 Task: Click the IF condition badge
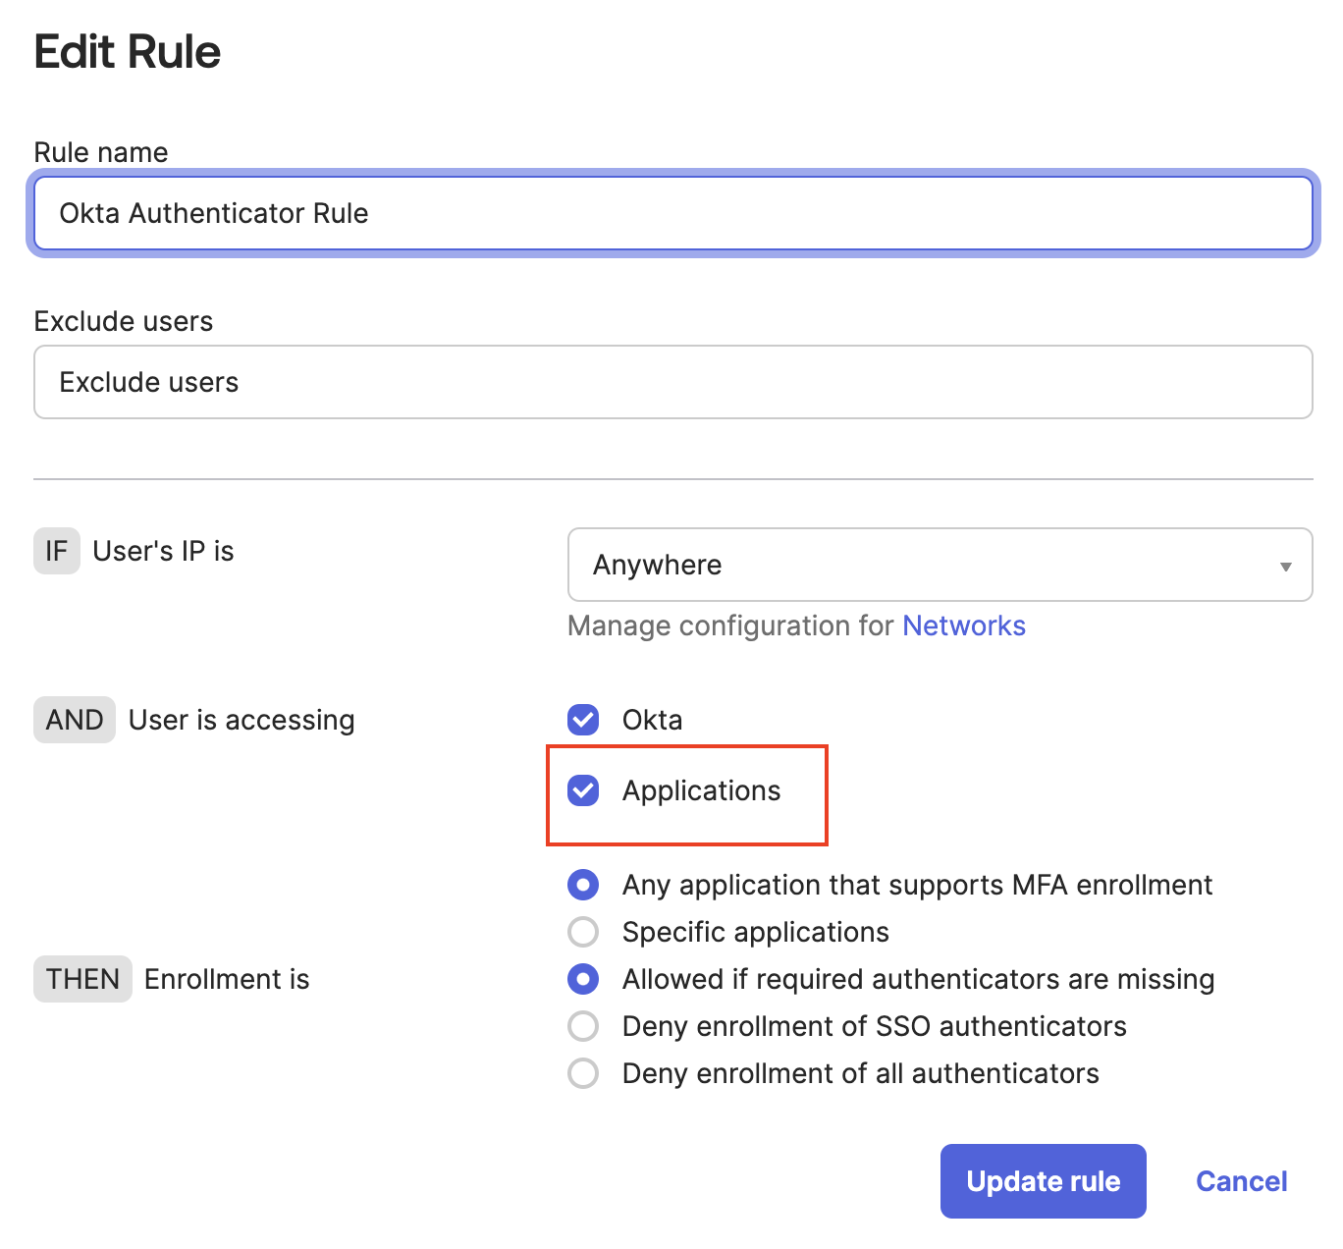tap(56, 551)
